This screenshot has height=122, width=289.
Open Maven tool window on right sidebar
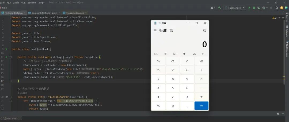pos(287,17)
